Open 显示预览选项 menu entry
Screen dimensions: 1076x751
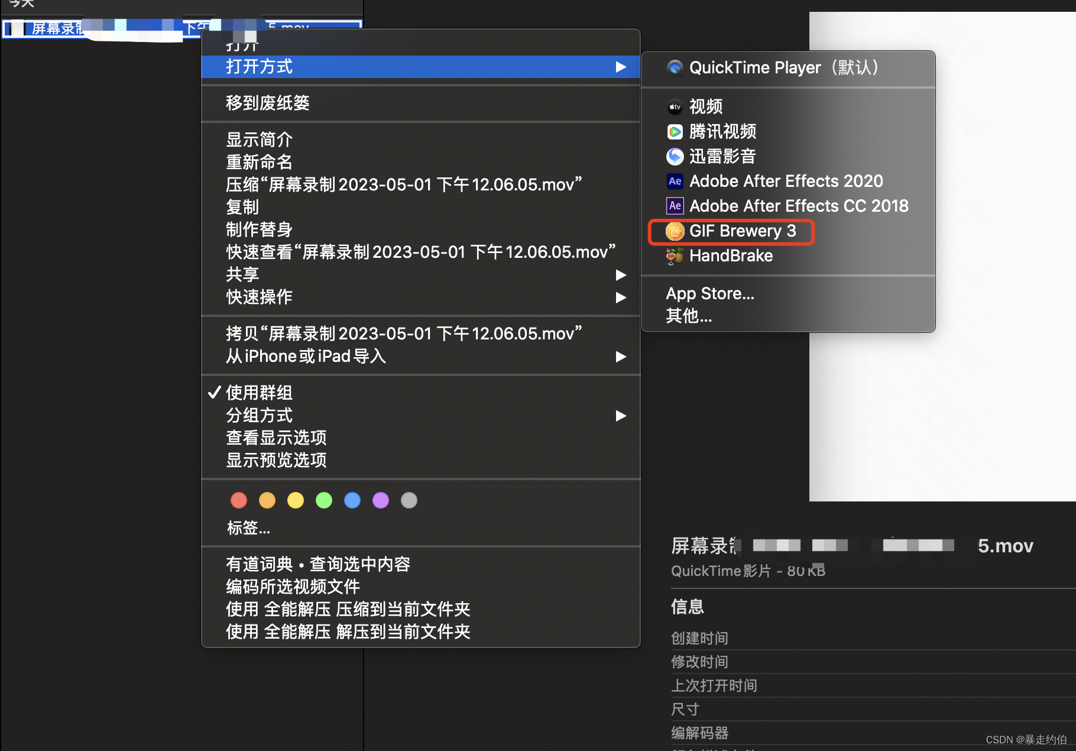pyautogui.click(x=421, y=460)
